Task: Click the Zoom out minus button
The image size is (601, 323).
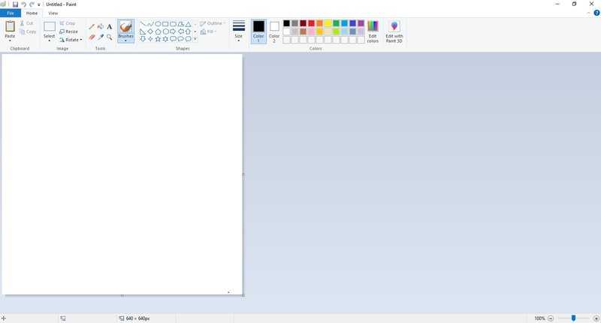Action: (551, 318)
